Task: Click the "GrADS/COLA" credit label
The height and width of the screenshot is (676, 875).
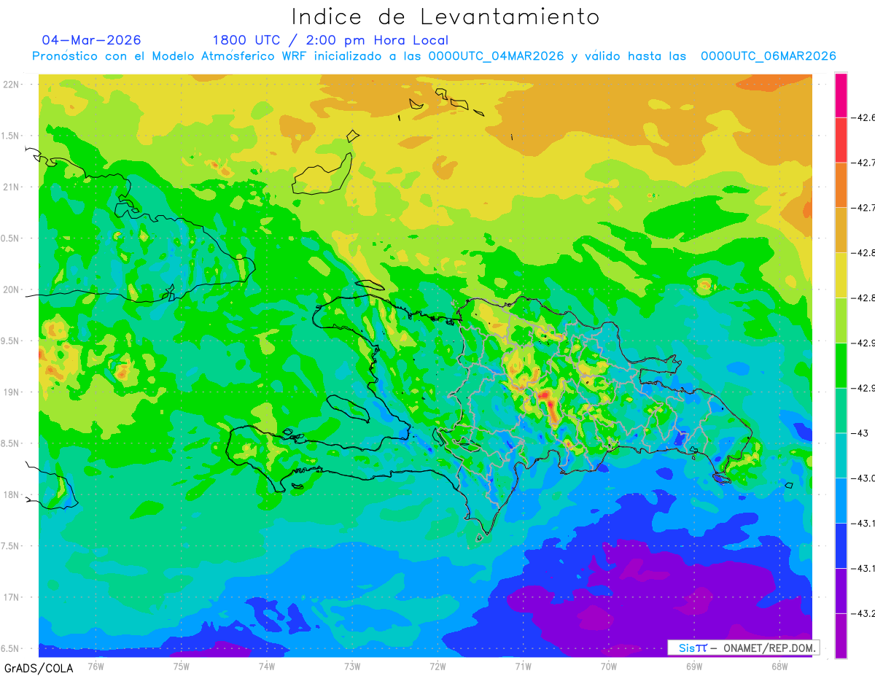Action: pos(39,668)
